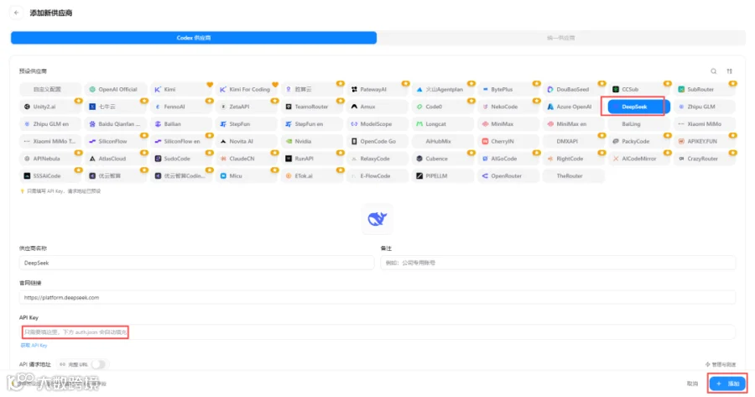Choose the Longcat preset
Viewport: 755px width, 397px height.
pyautogui.click(x=444, y=124)
